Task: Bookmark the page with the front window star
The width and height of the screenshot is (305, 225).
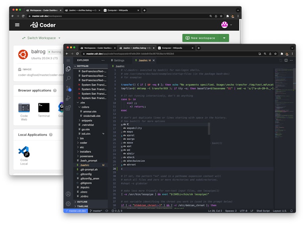Action: (x=276, y=54)
